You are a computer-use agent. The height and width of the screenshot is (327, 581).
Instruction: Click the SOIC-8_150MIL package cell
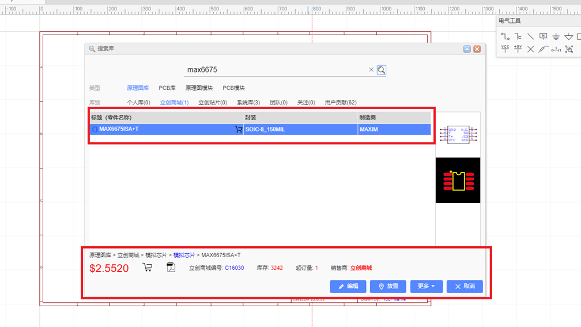pos(300,129)
